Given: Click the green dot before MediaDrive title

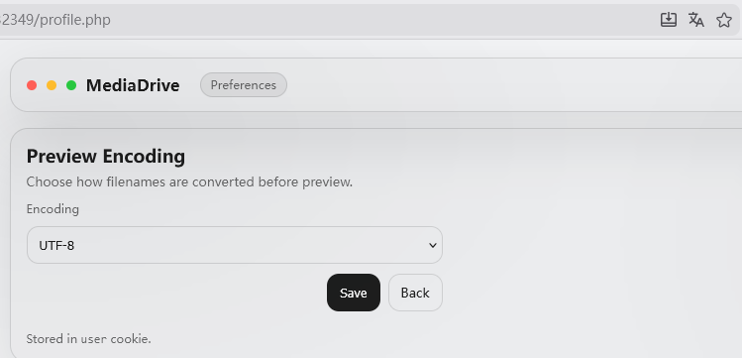Looking at the screenshot, I should 71,85.
